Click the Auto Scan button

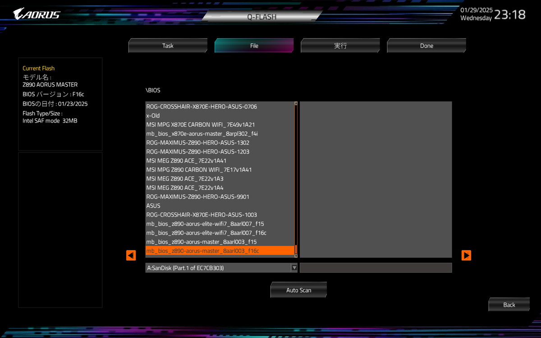tap(298, 290)
